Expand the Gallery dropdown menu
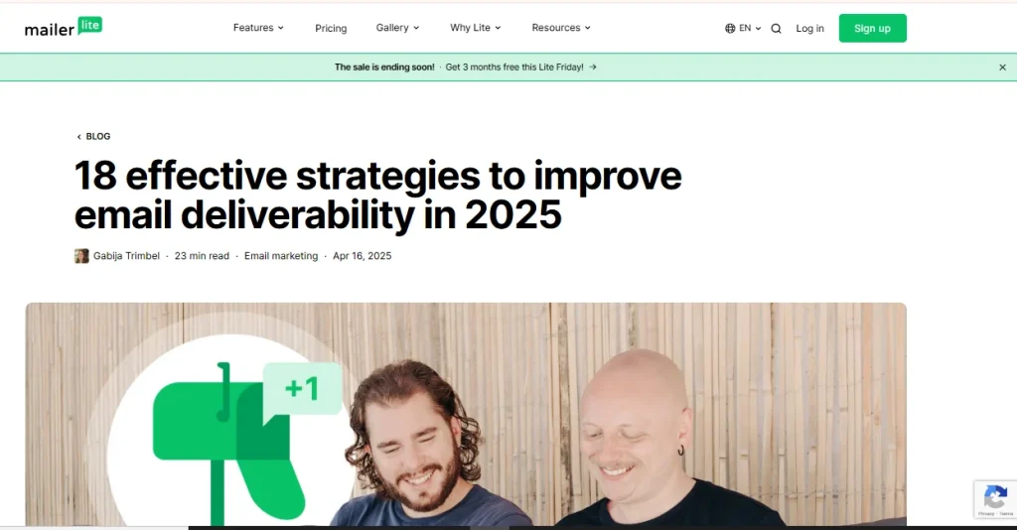 tap(397, 28)
